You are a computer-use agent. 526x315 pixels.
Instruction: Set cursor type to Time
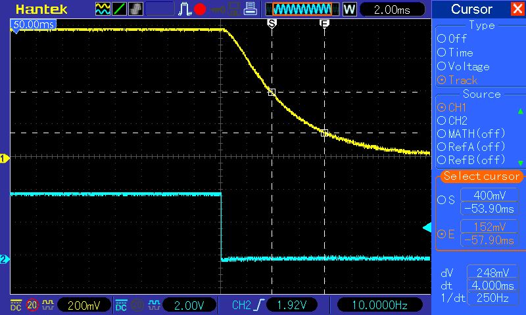pos(455,52)
